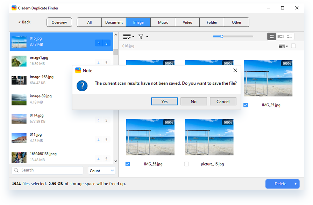Screen dimensions: 313x205
Task: Open the Video tab
Action: tap(187, 22)
